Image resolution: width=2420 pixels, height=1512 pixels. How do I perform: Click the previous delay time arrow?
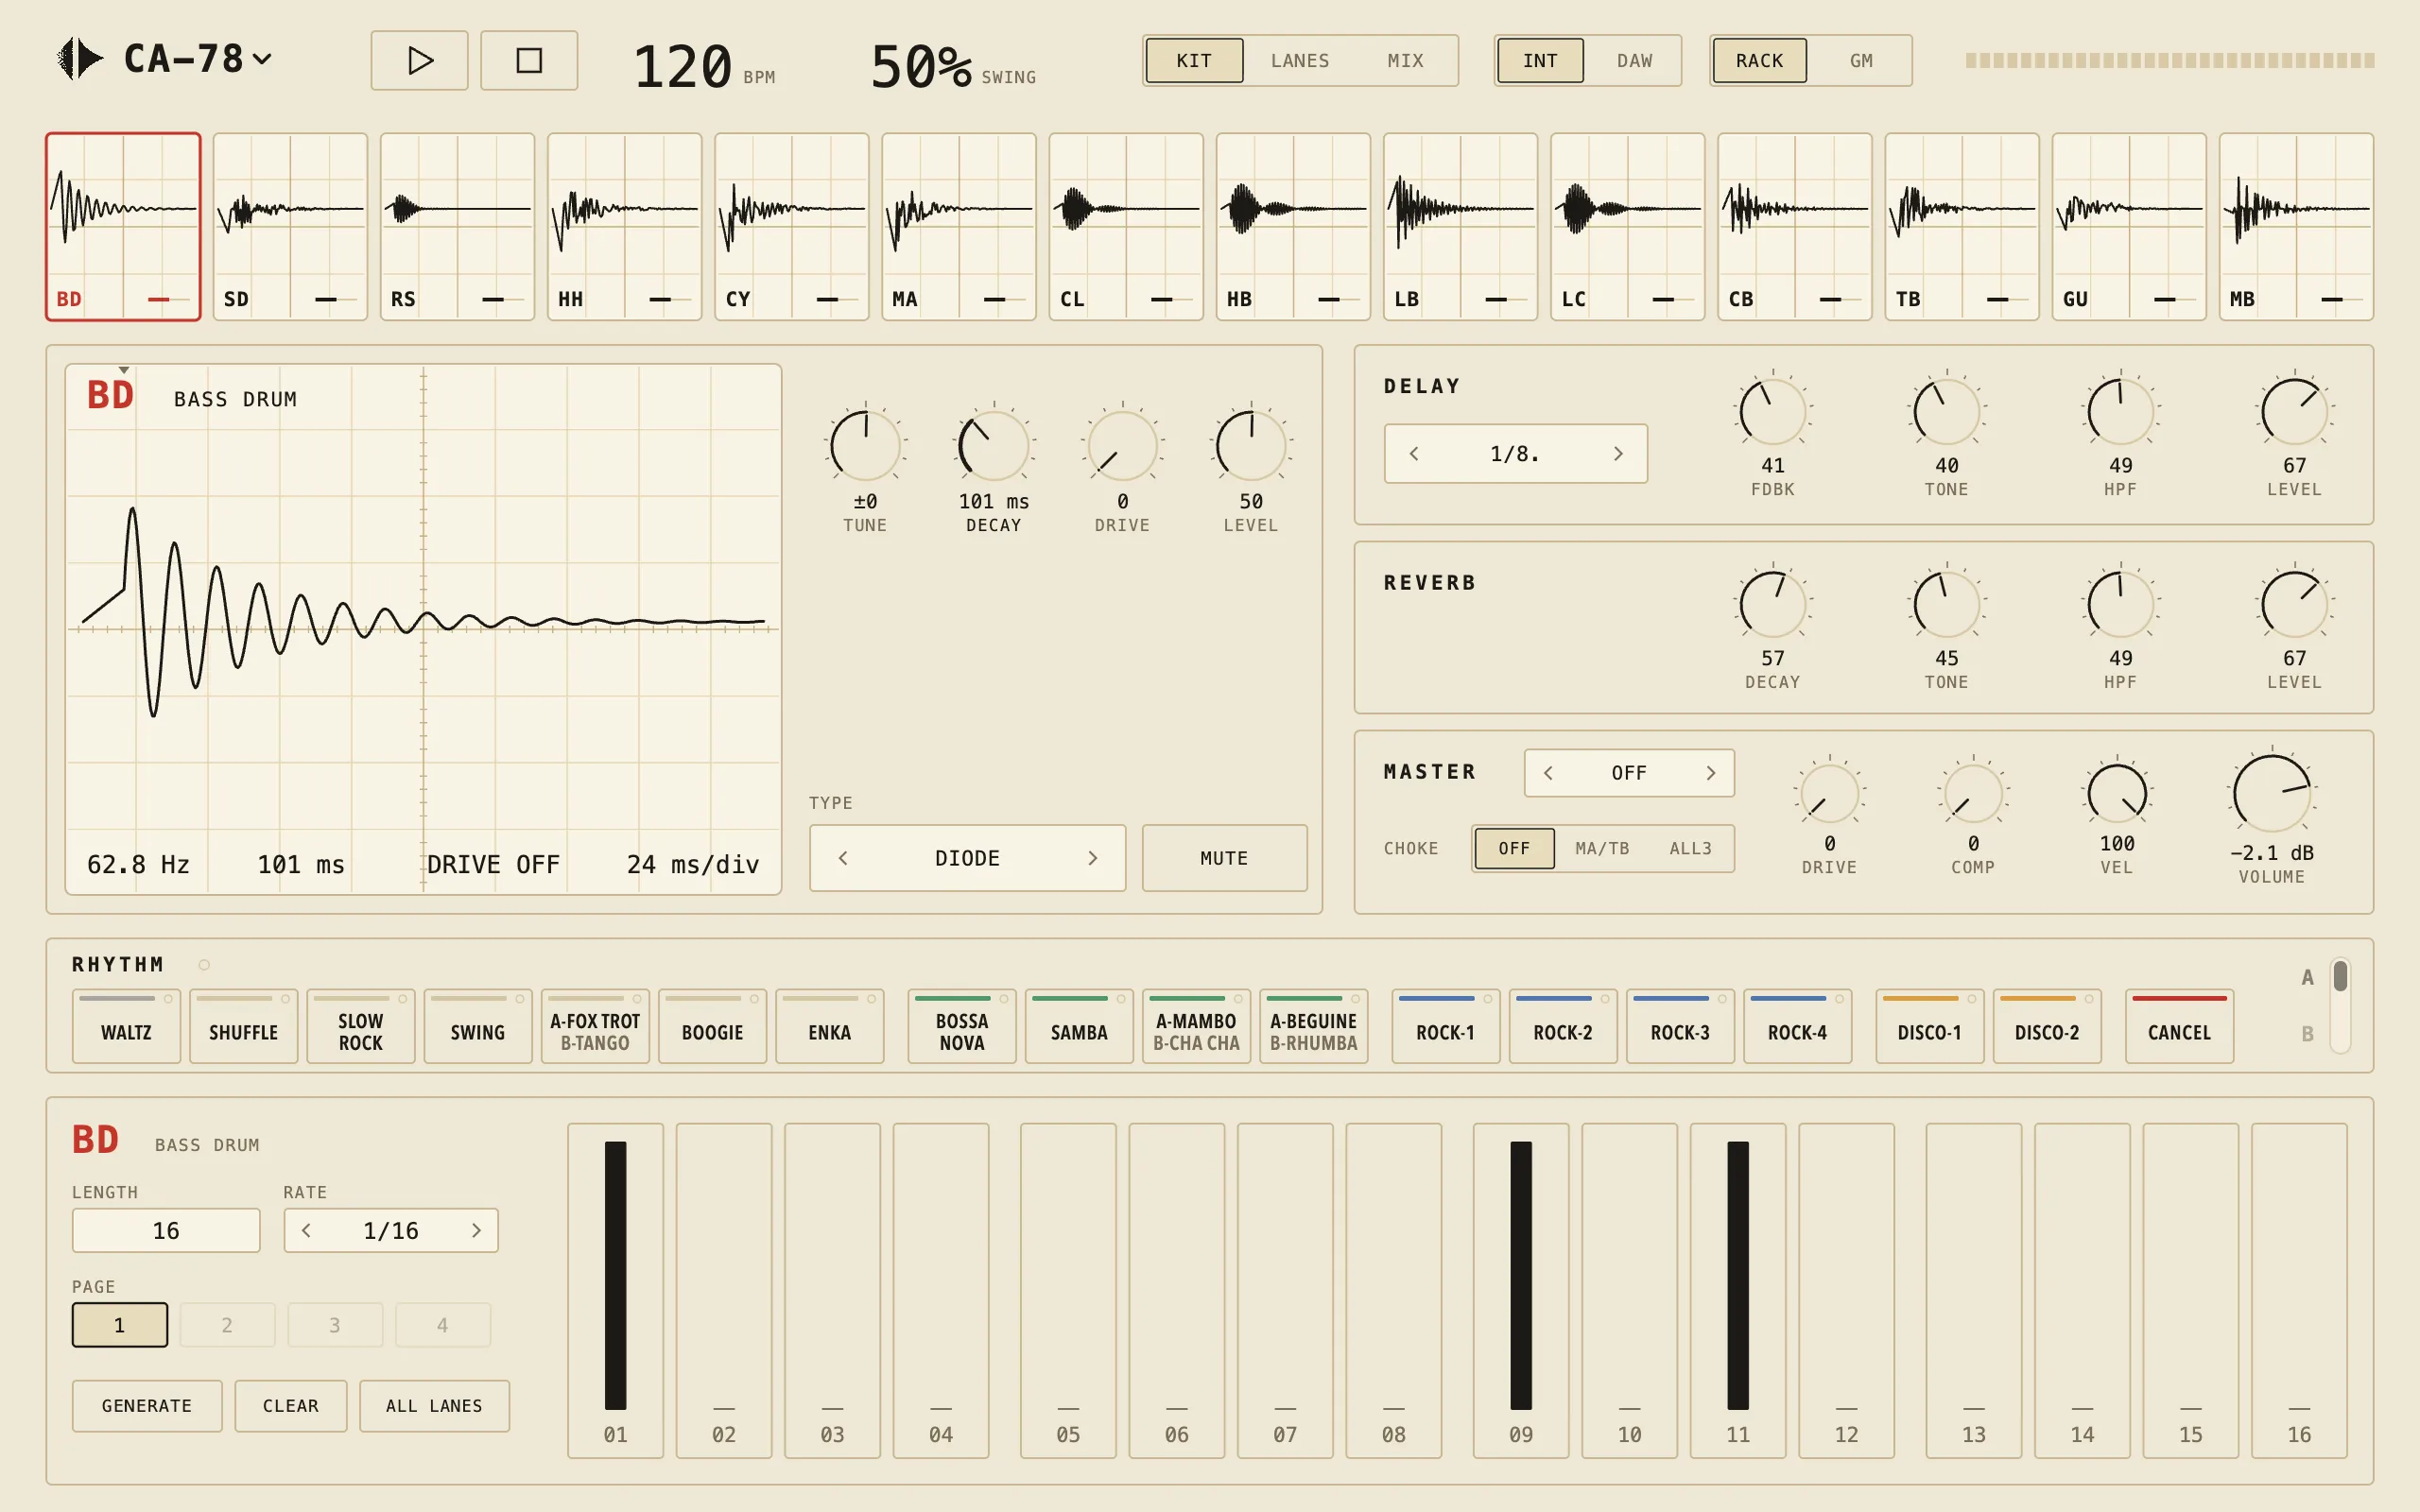tap(1414, 454)
